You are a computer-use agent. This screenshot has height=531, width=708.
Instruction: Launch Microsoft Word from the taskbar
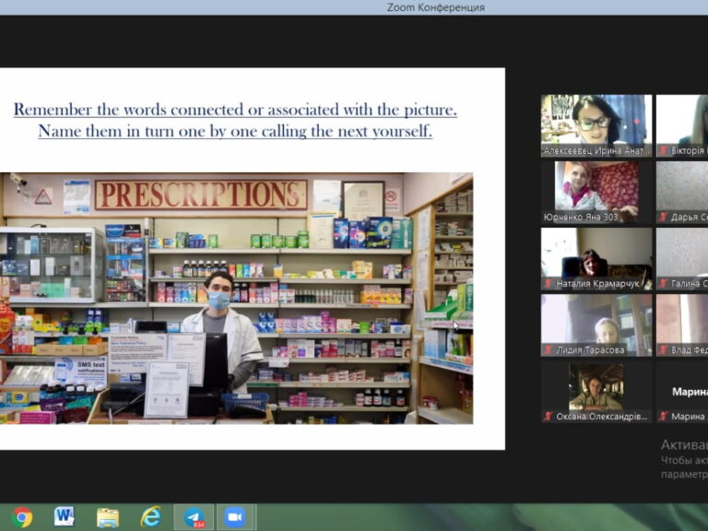tap(65, 517)
